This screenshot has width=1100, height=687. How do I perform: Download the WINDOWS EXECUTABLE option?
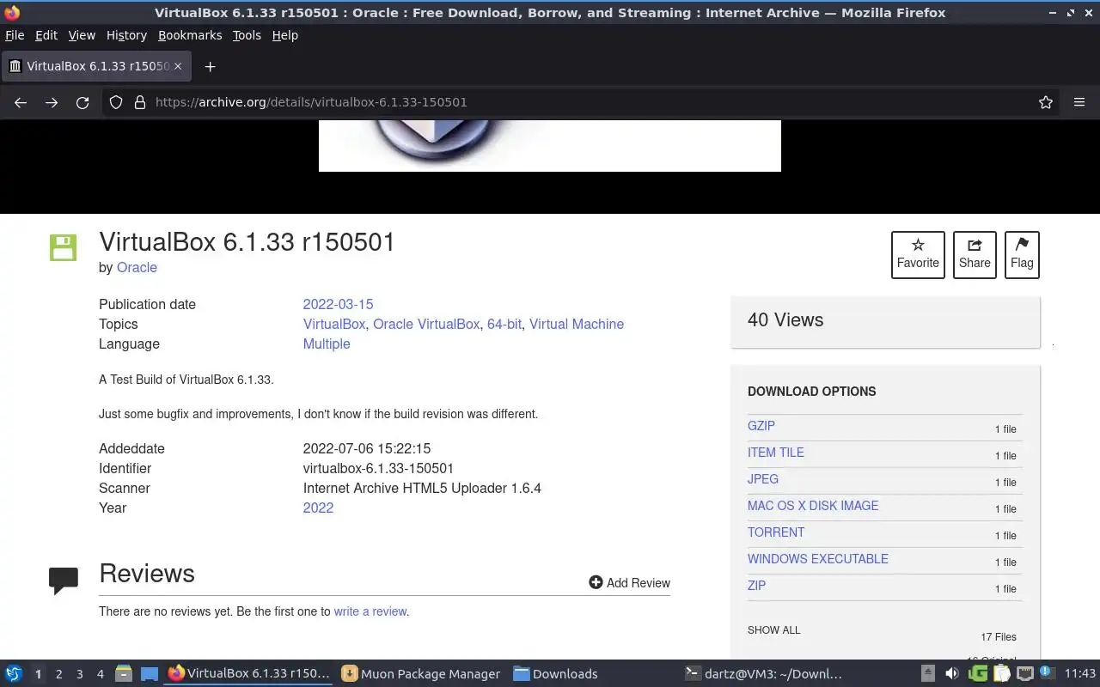tap(818, 558)
